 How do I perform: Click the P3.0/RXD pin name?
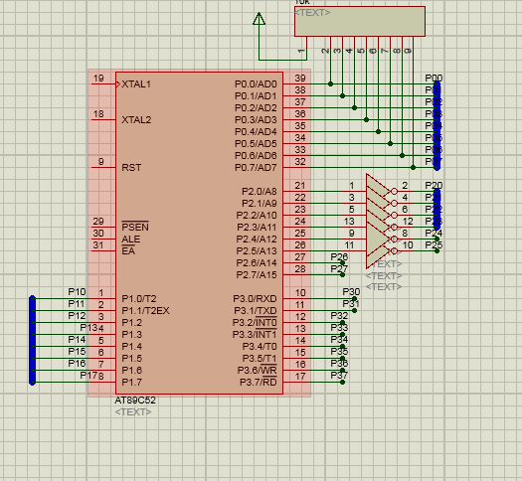pos(255,298)
